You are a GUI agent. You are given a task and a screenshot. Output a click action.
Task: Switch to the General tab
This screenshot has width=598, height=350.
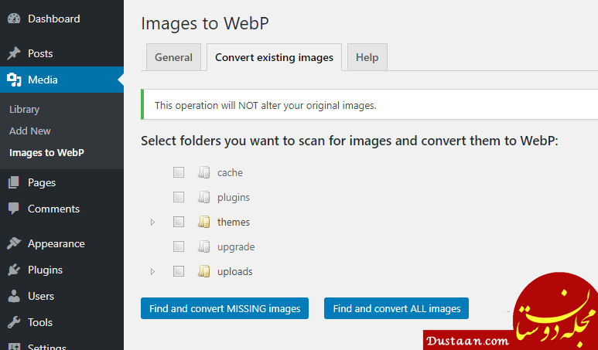(x=173, y=57)
